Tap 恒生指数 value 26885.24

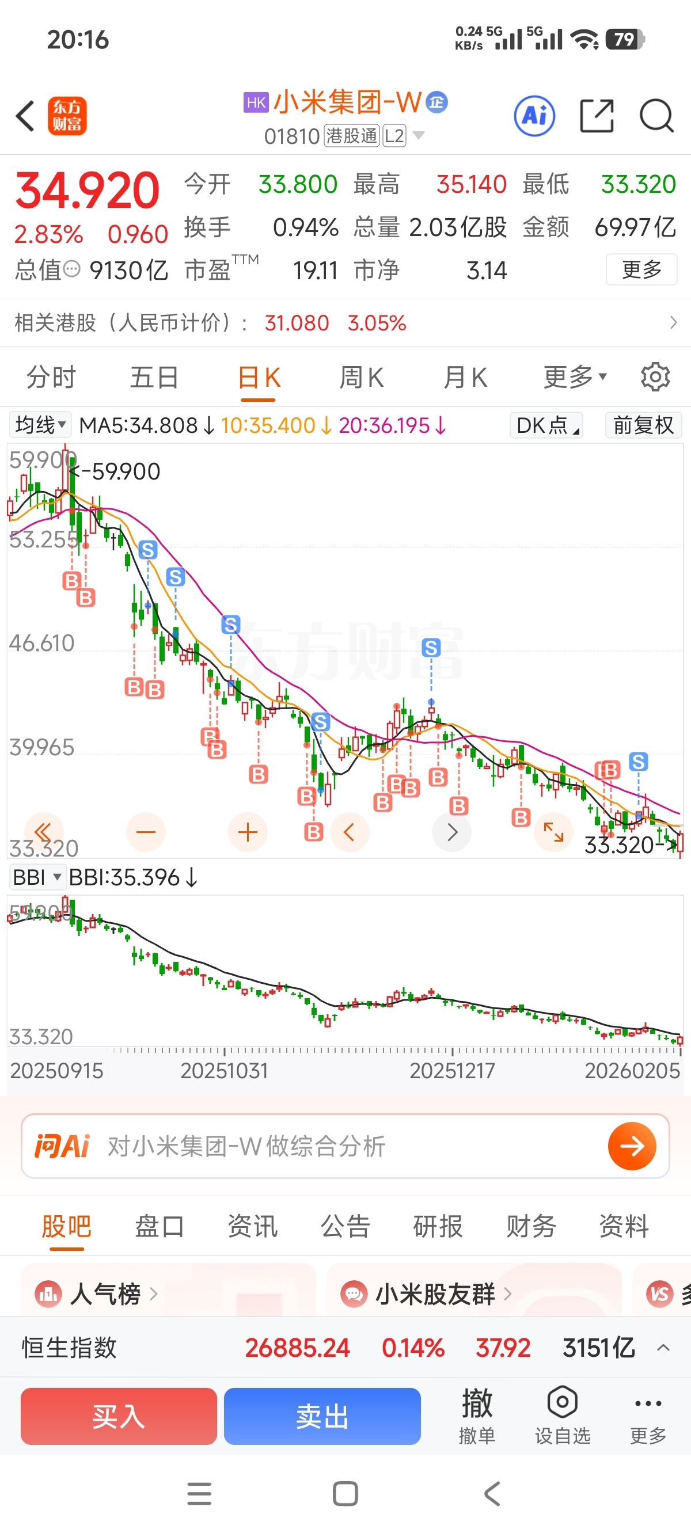point(297,1347)
